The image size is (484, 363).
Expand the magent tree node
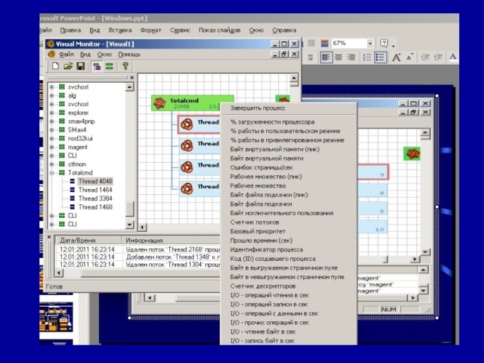pos(52,147)
